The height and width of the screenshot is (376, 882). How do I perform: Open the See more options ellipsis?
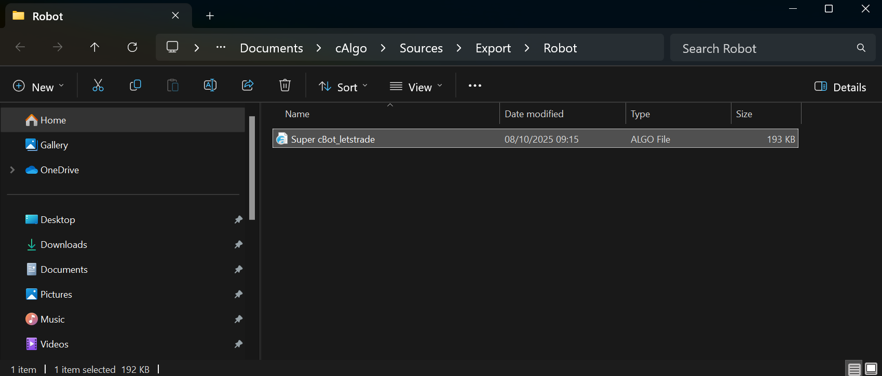click(474, 86)
